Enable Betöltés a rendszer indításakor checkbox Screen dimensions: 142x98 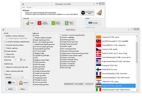pos(5,36)
